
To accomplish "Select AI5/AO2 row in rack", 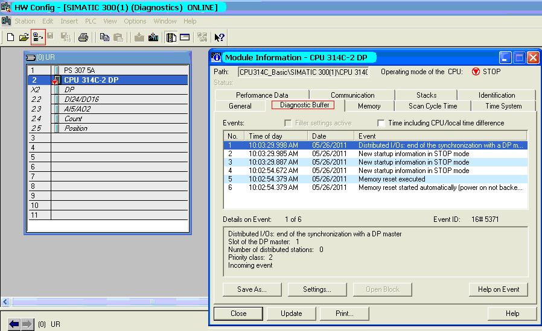I will [x=108, y=109].
